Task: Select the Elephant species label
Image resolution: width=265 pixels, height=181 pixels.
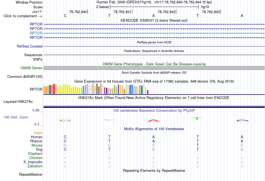Action: pos(35,154)
